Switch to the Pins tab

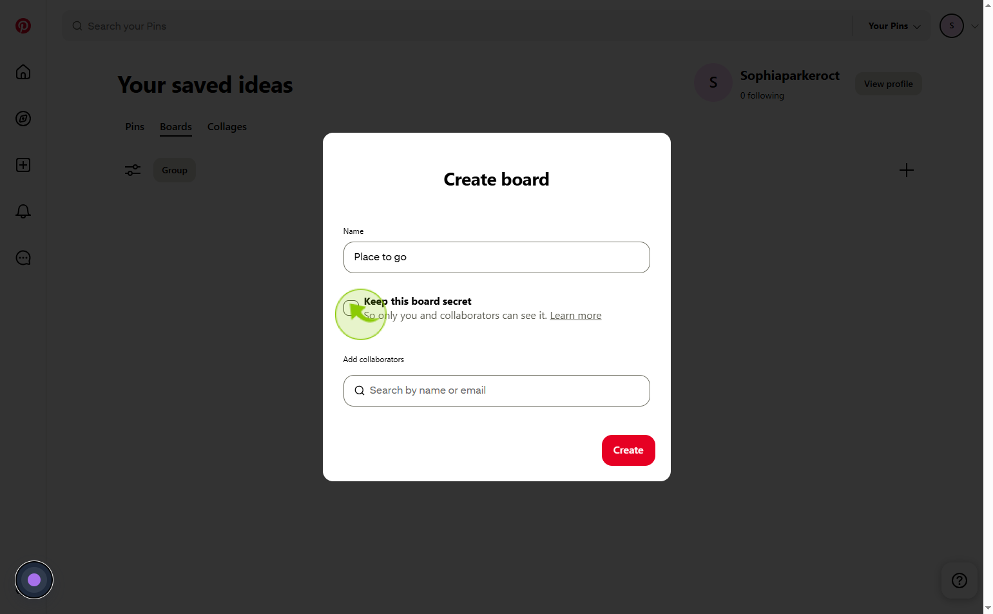135,127
